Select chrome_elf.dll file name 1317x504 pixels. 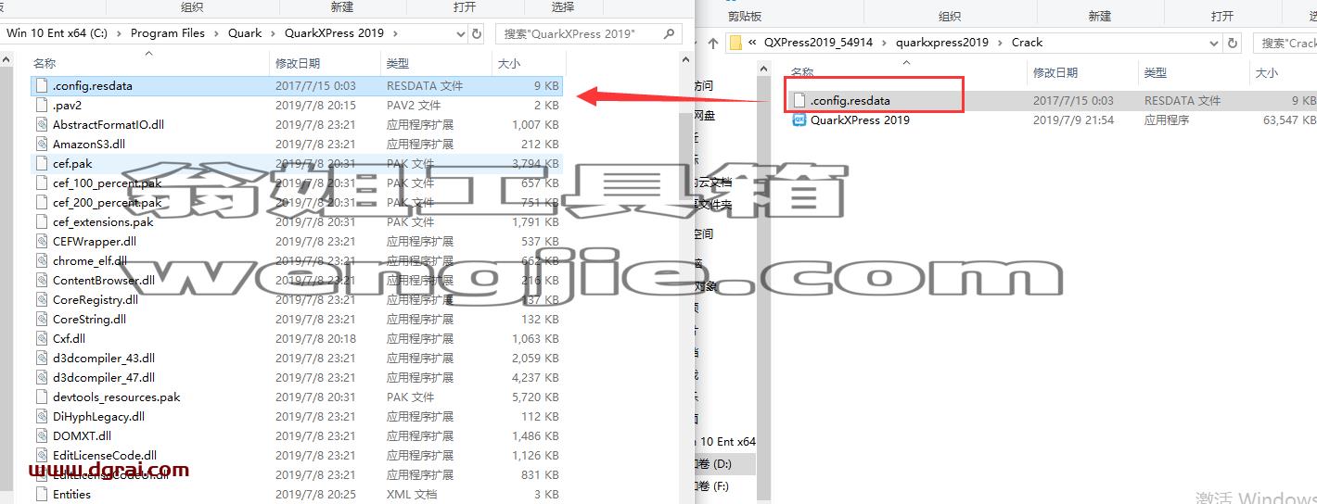(x=90, y=260)
